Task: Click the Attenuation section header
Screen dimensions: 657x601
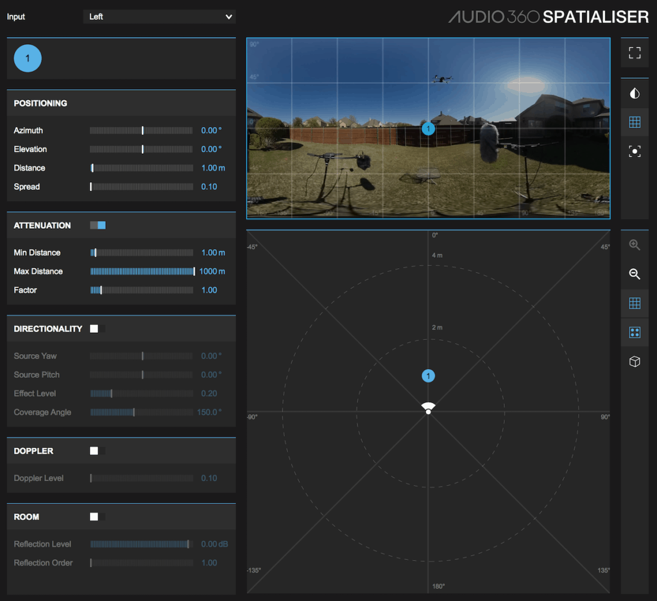Action: [43, 225]
